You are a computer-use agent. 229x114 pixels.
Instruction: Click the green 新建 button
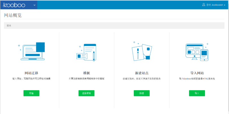click(x=142, y=93)
